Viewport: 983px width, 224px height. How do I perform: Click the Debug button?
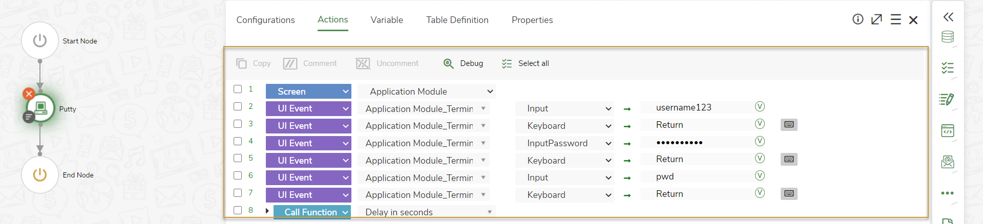click(463, 63)
